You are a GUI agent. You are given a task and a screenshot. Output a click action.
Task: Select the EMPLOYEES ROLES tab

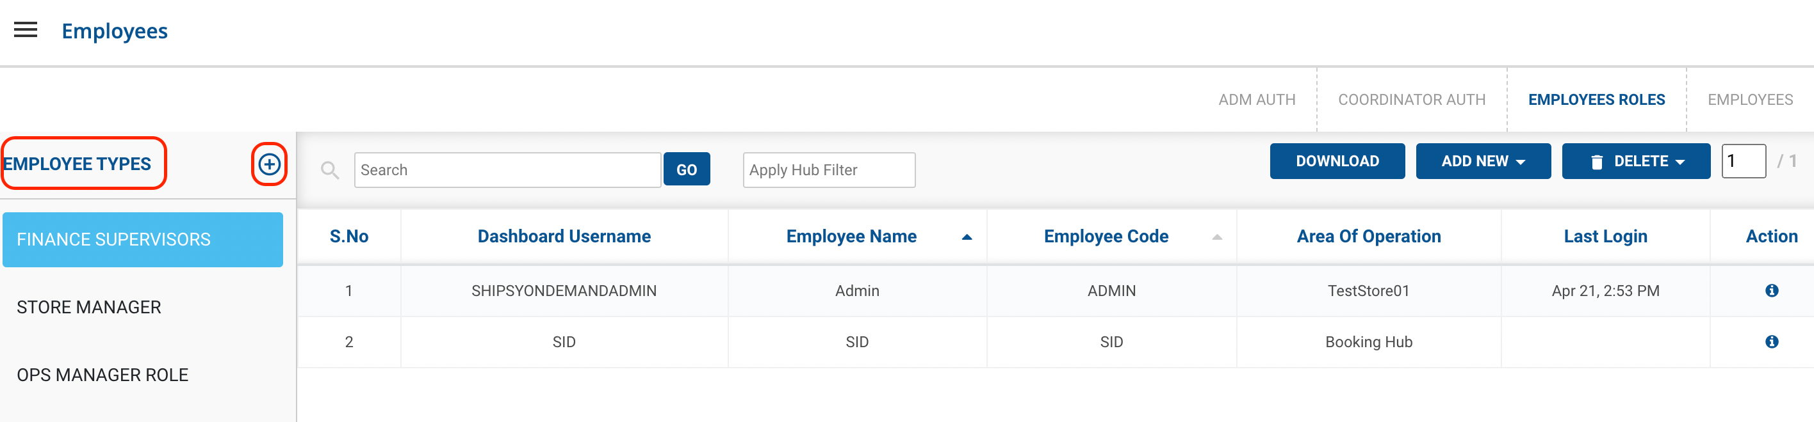point(1596,100)
